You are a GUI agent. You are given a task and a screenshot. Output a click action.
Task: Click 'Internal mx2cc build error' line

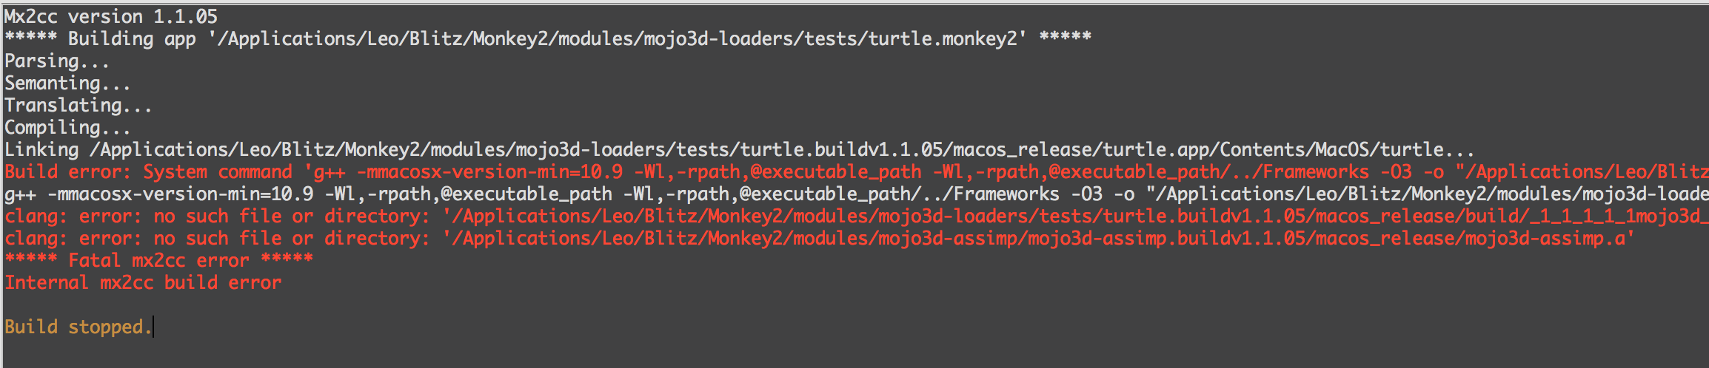point(143,282)
